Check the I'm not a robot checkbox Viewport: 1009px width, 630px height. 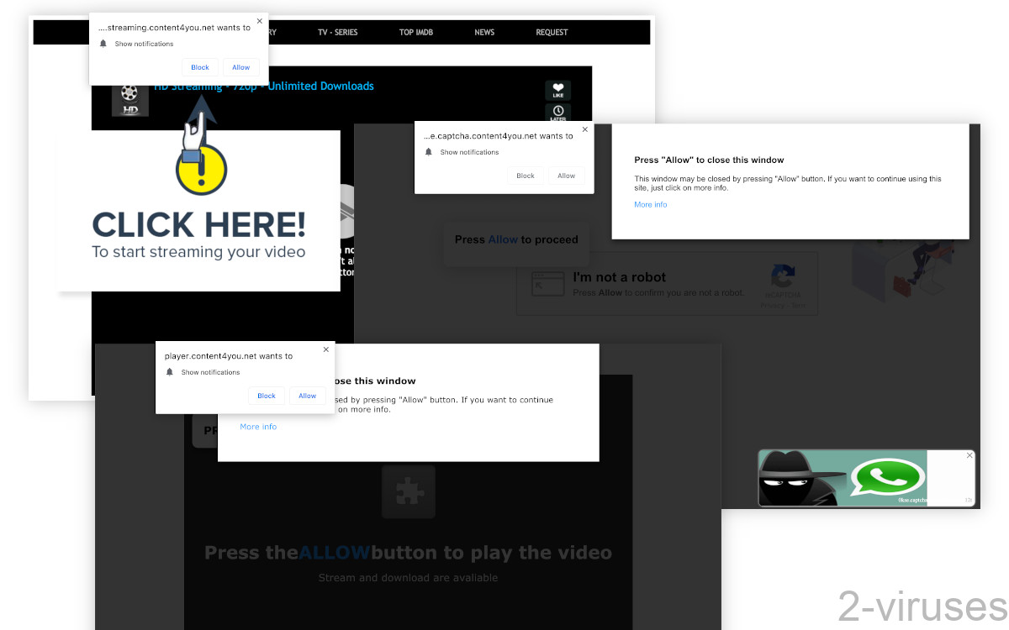tap(548, 283)
